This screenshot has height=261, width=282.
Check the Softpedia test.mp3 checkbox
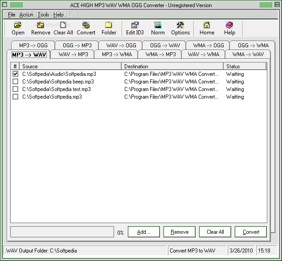[16, 89]
